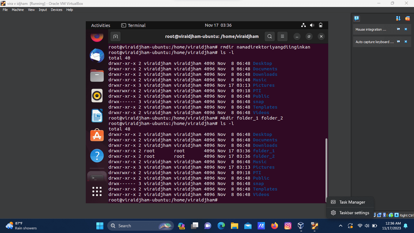The image size is (414, 233).
Task: Launch Rhythmbox from the Ubuntu dock
Action: pyautogui.click(x=97, y=96)
